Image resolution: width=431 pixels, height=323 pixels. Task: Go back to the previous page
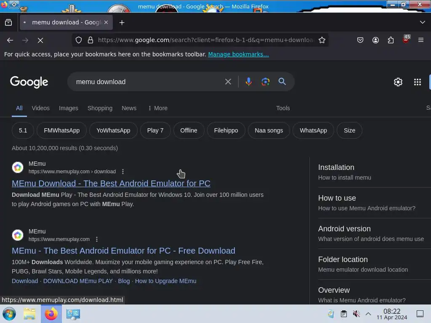pos(10,40)
